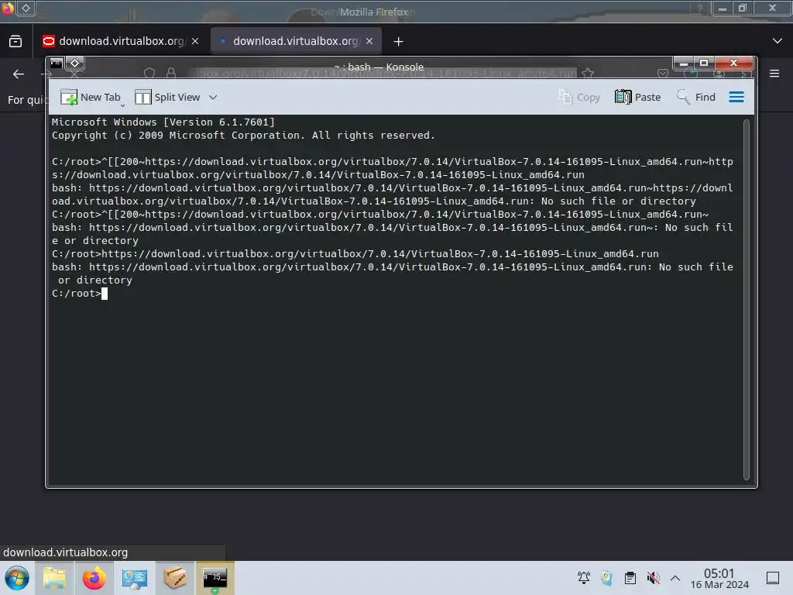Expand the Split View chevron

[213, 97]
